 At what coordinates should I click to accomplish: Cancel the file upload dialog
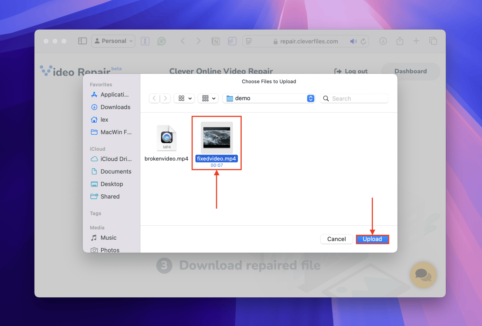(x=336, y=239)
